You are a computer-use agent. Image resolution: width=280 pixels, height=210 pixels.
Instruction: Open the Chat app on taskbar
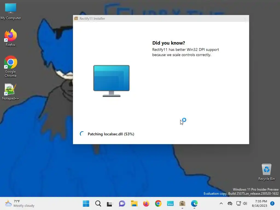122,203
